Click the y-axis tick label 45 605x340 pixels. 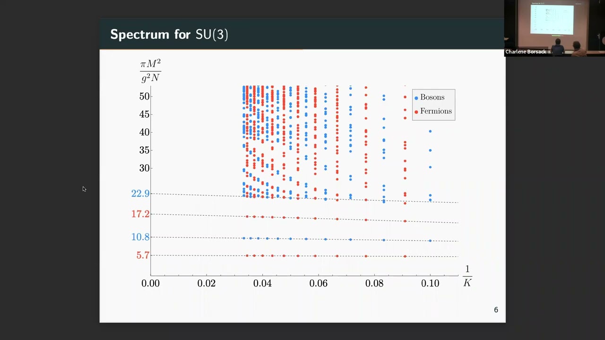(144, 114)
